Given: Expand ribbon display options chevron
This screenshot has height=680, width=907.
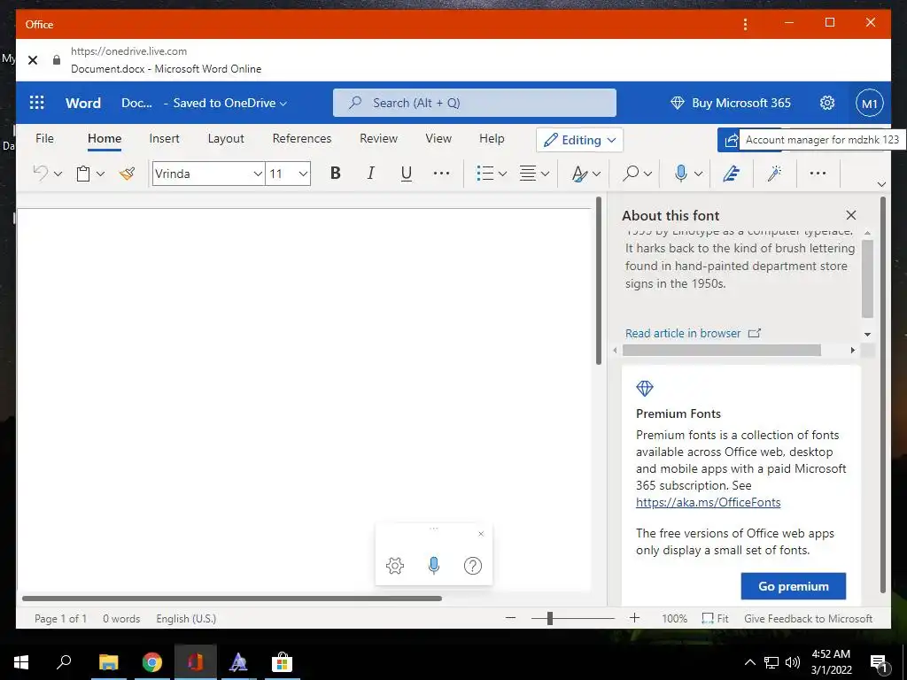Looking at the screenshot, I should pos(881,184).
